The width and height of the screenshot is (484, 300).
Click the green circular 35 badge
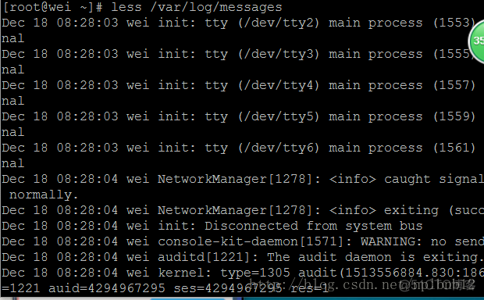(476, 41)
